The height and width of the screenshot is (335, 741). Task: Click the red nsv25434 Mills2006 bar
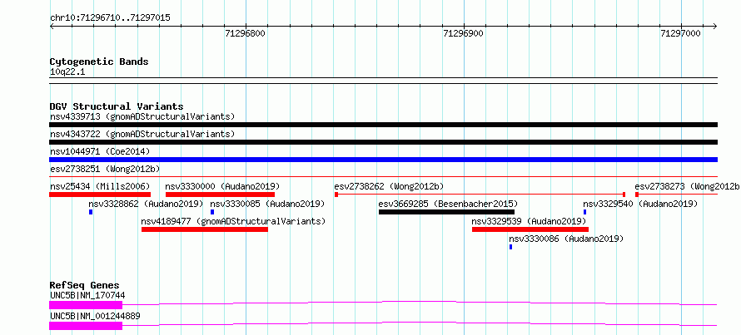[100, 195]
